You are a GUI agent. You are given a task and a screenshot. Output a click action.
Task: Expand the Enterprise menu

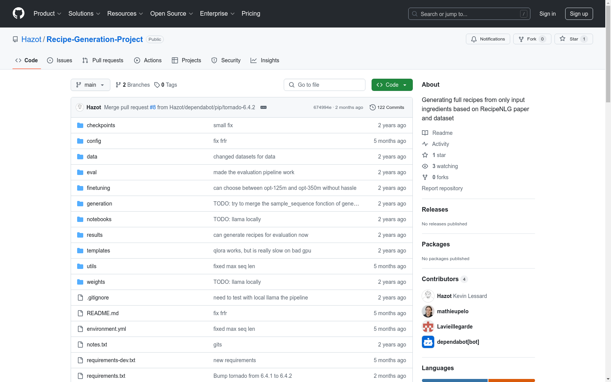tap(217, 14)
